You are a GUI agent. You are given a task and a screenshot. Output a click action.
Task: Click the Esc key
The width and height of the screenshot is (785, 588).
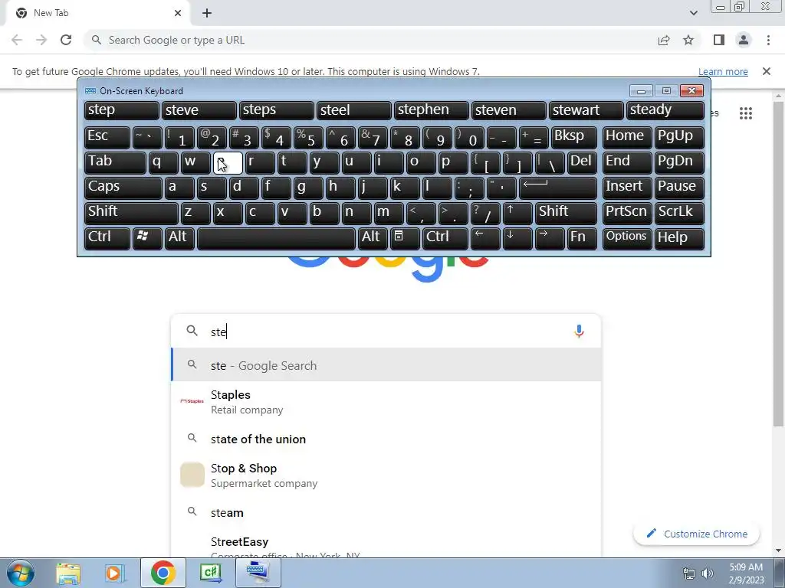coord(107,138)
